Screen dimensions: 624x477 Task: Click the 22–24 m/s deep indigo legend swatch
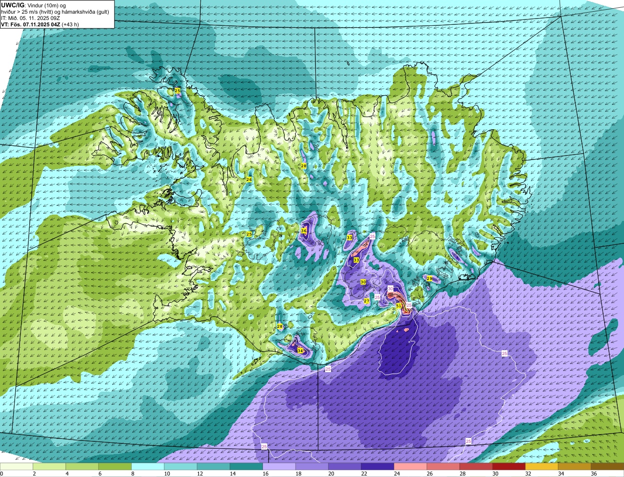pyautogui.click(x=377, y=467)
